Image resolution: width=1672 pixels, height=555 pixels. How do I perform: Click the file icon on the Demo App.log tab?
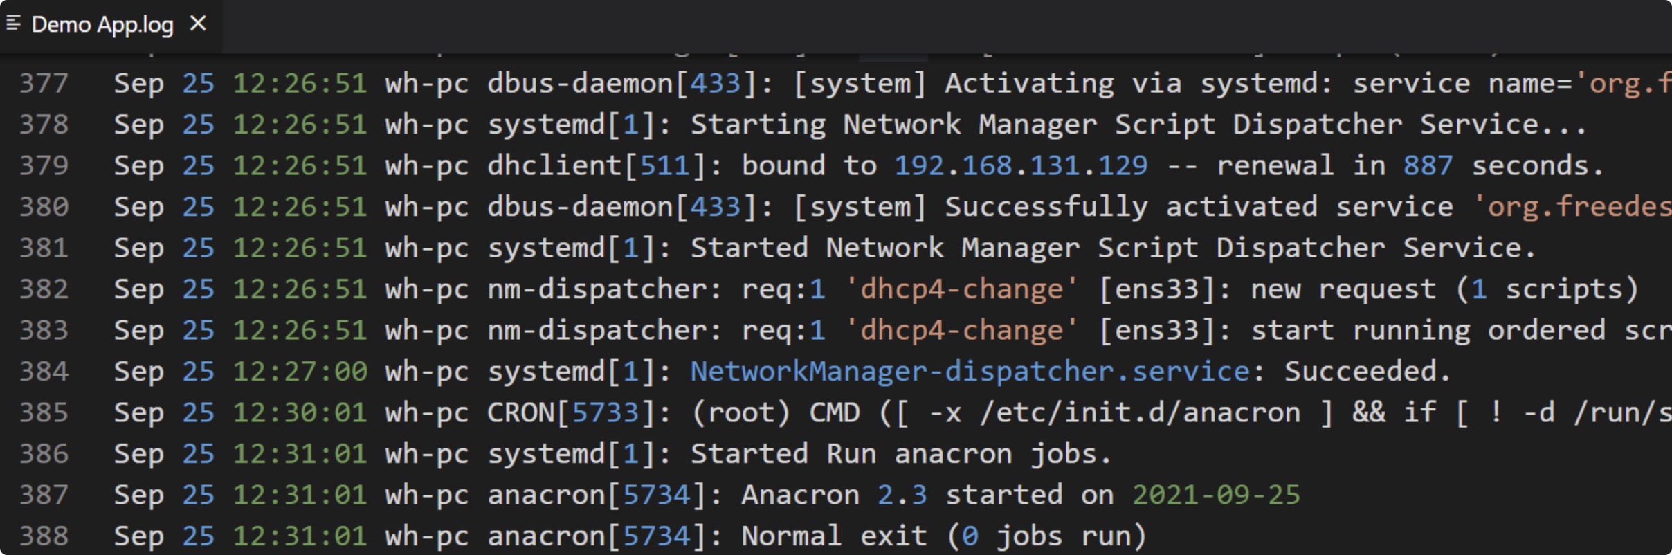[13, 24]
